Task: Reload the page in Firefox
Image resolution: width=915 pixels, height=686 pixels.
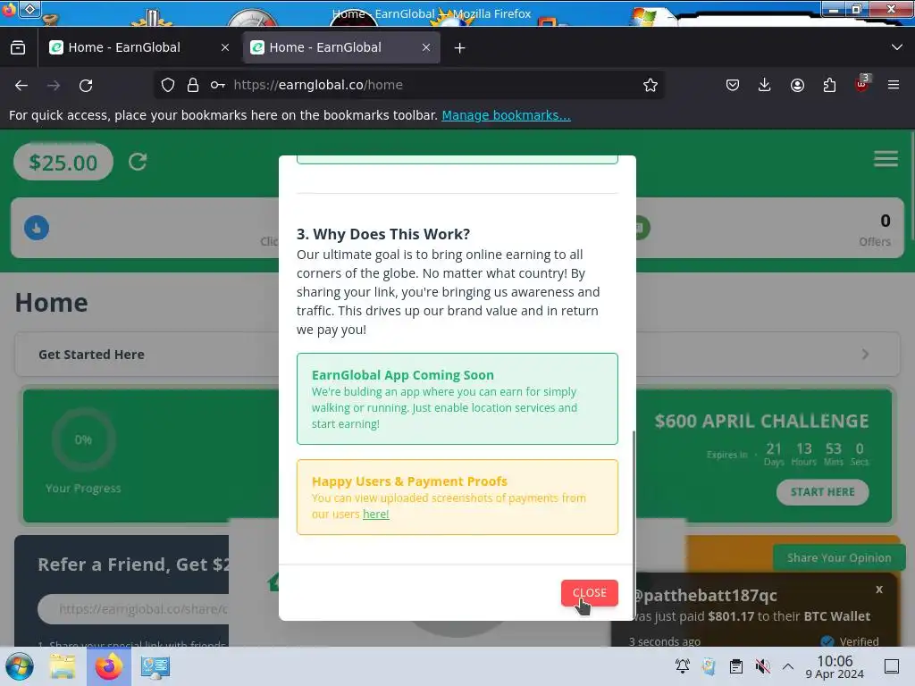Action: (86, 85)
